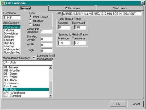Viewport: 146px width, 110px height.
Task: Select Spotlight in Use Category list
Action: [x=12, y=40]
